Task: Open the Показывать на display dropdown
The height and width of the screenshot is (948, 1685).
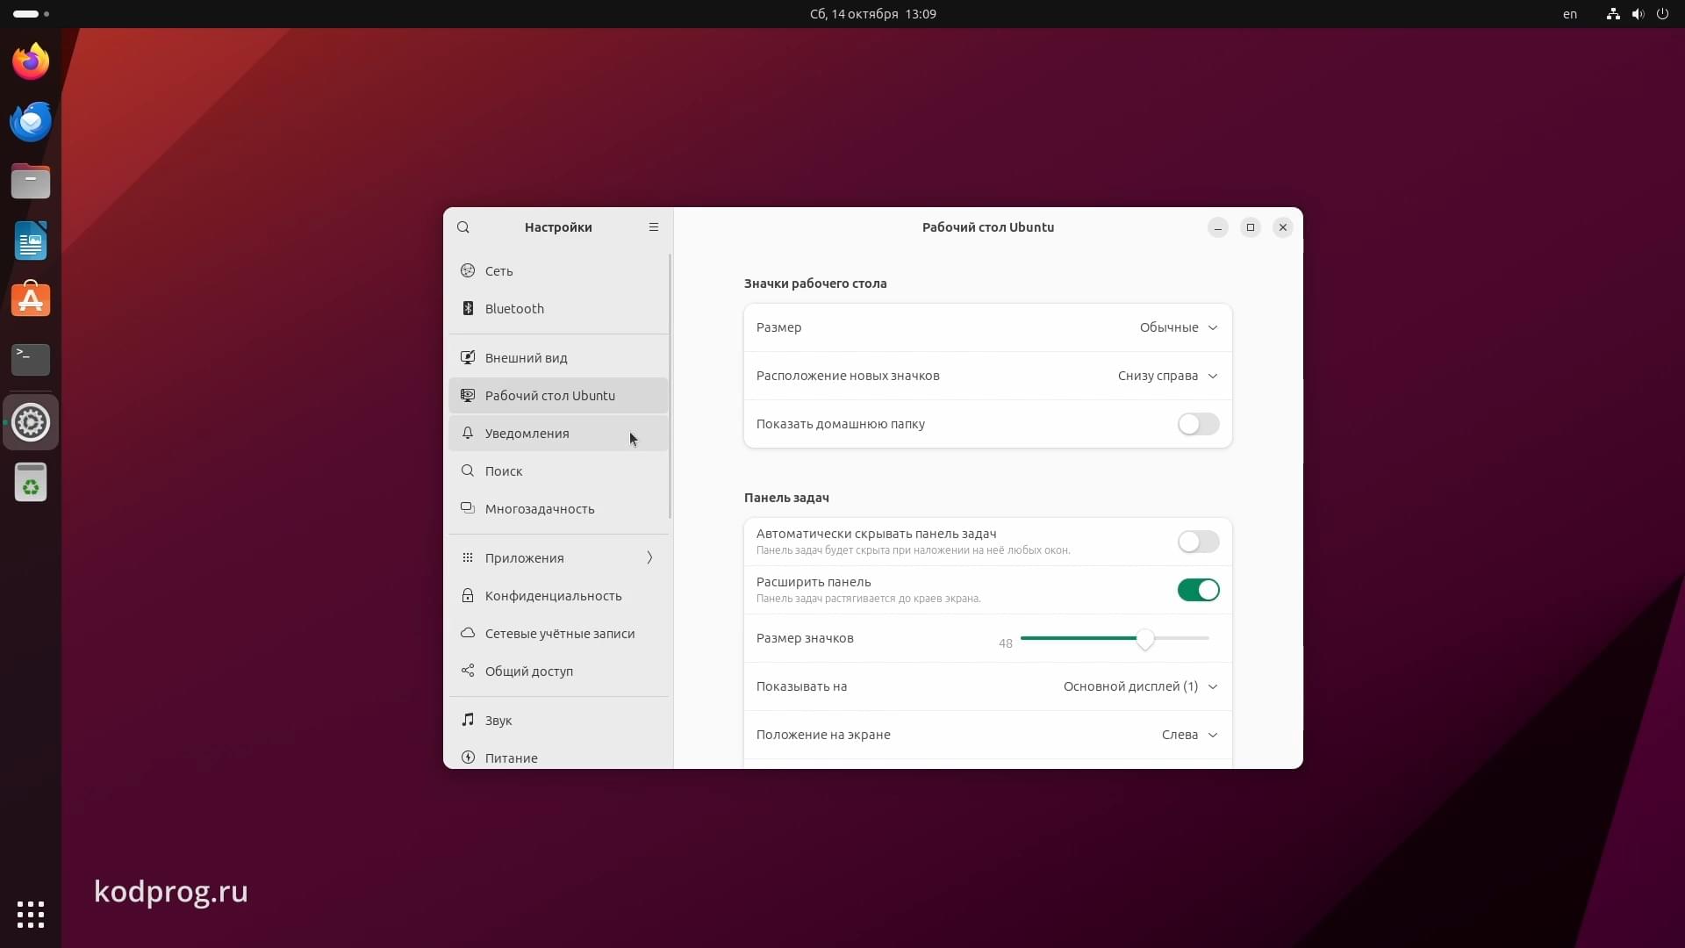Action: (x=1141, y=686)
